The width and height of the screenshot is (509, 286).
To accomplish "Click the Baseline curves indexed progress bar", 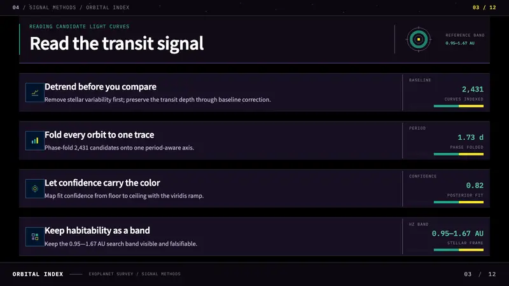I will click(458, 106).
